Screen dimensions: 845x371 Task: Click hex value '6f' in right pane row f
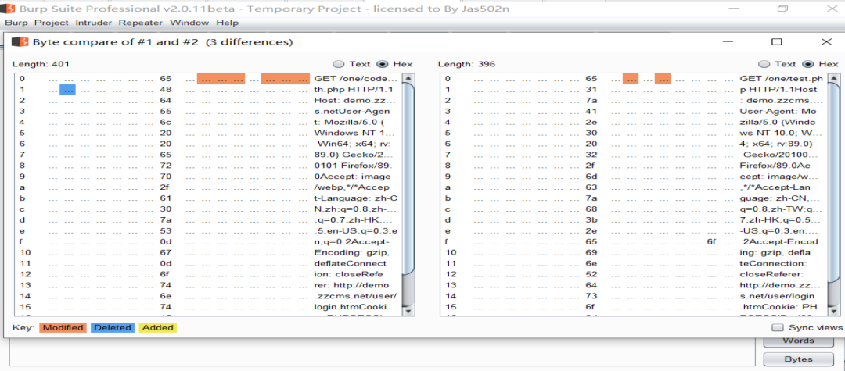(x=711, y=242)
